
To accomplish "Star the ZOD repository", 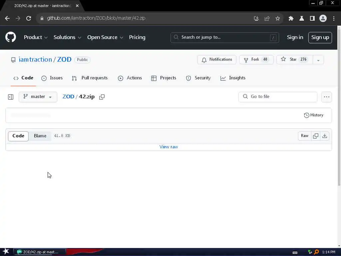I will [x=294, y=60].
